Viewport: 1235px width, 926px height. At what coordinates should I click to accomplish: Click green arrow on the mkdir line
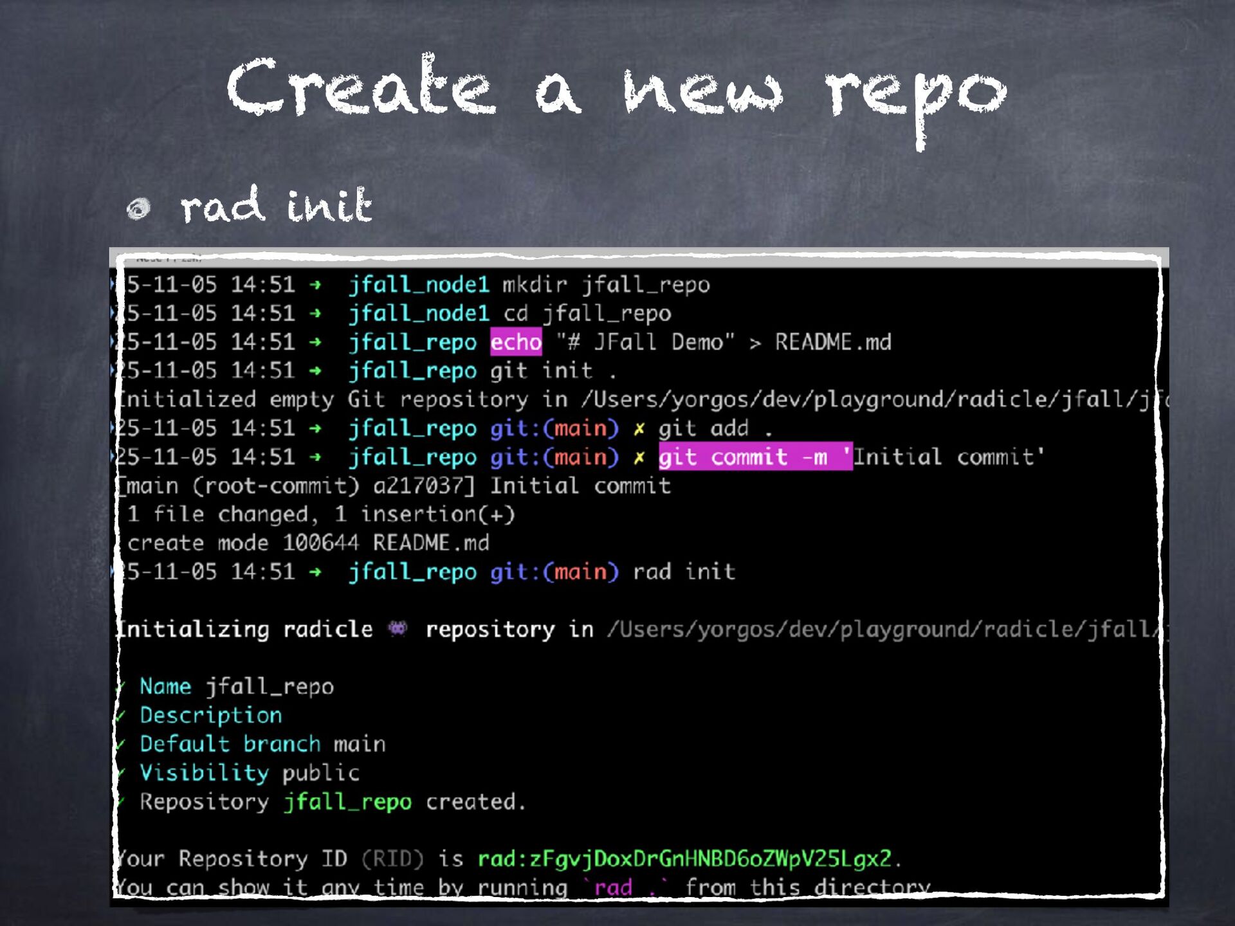[315, 284]
